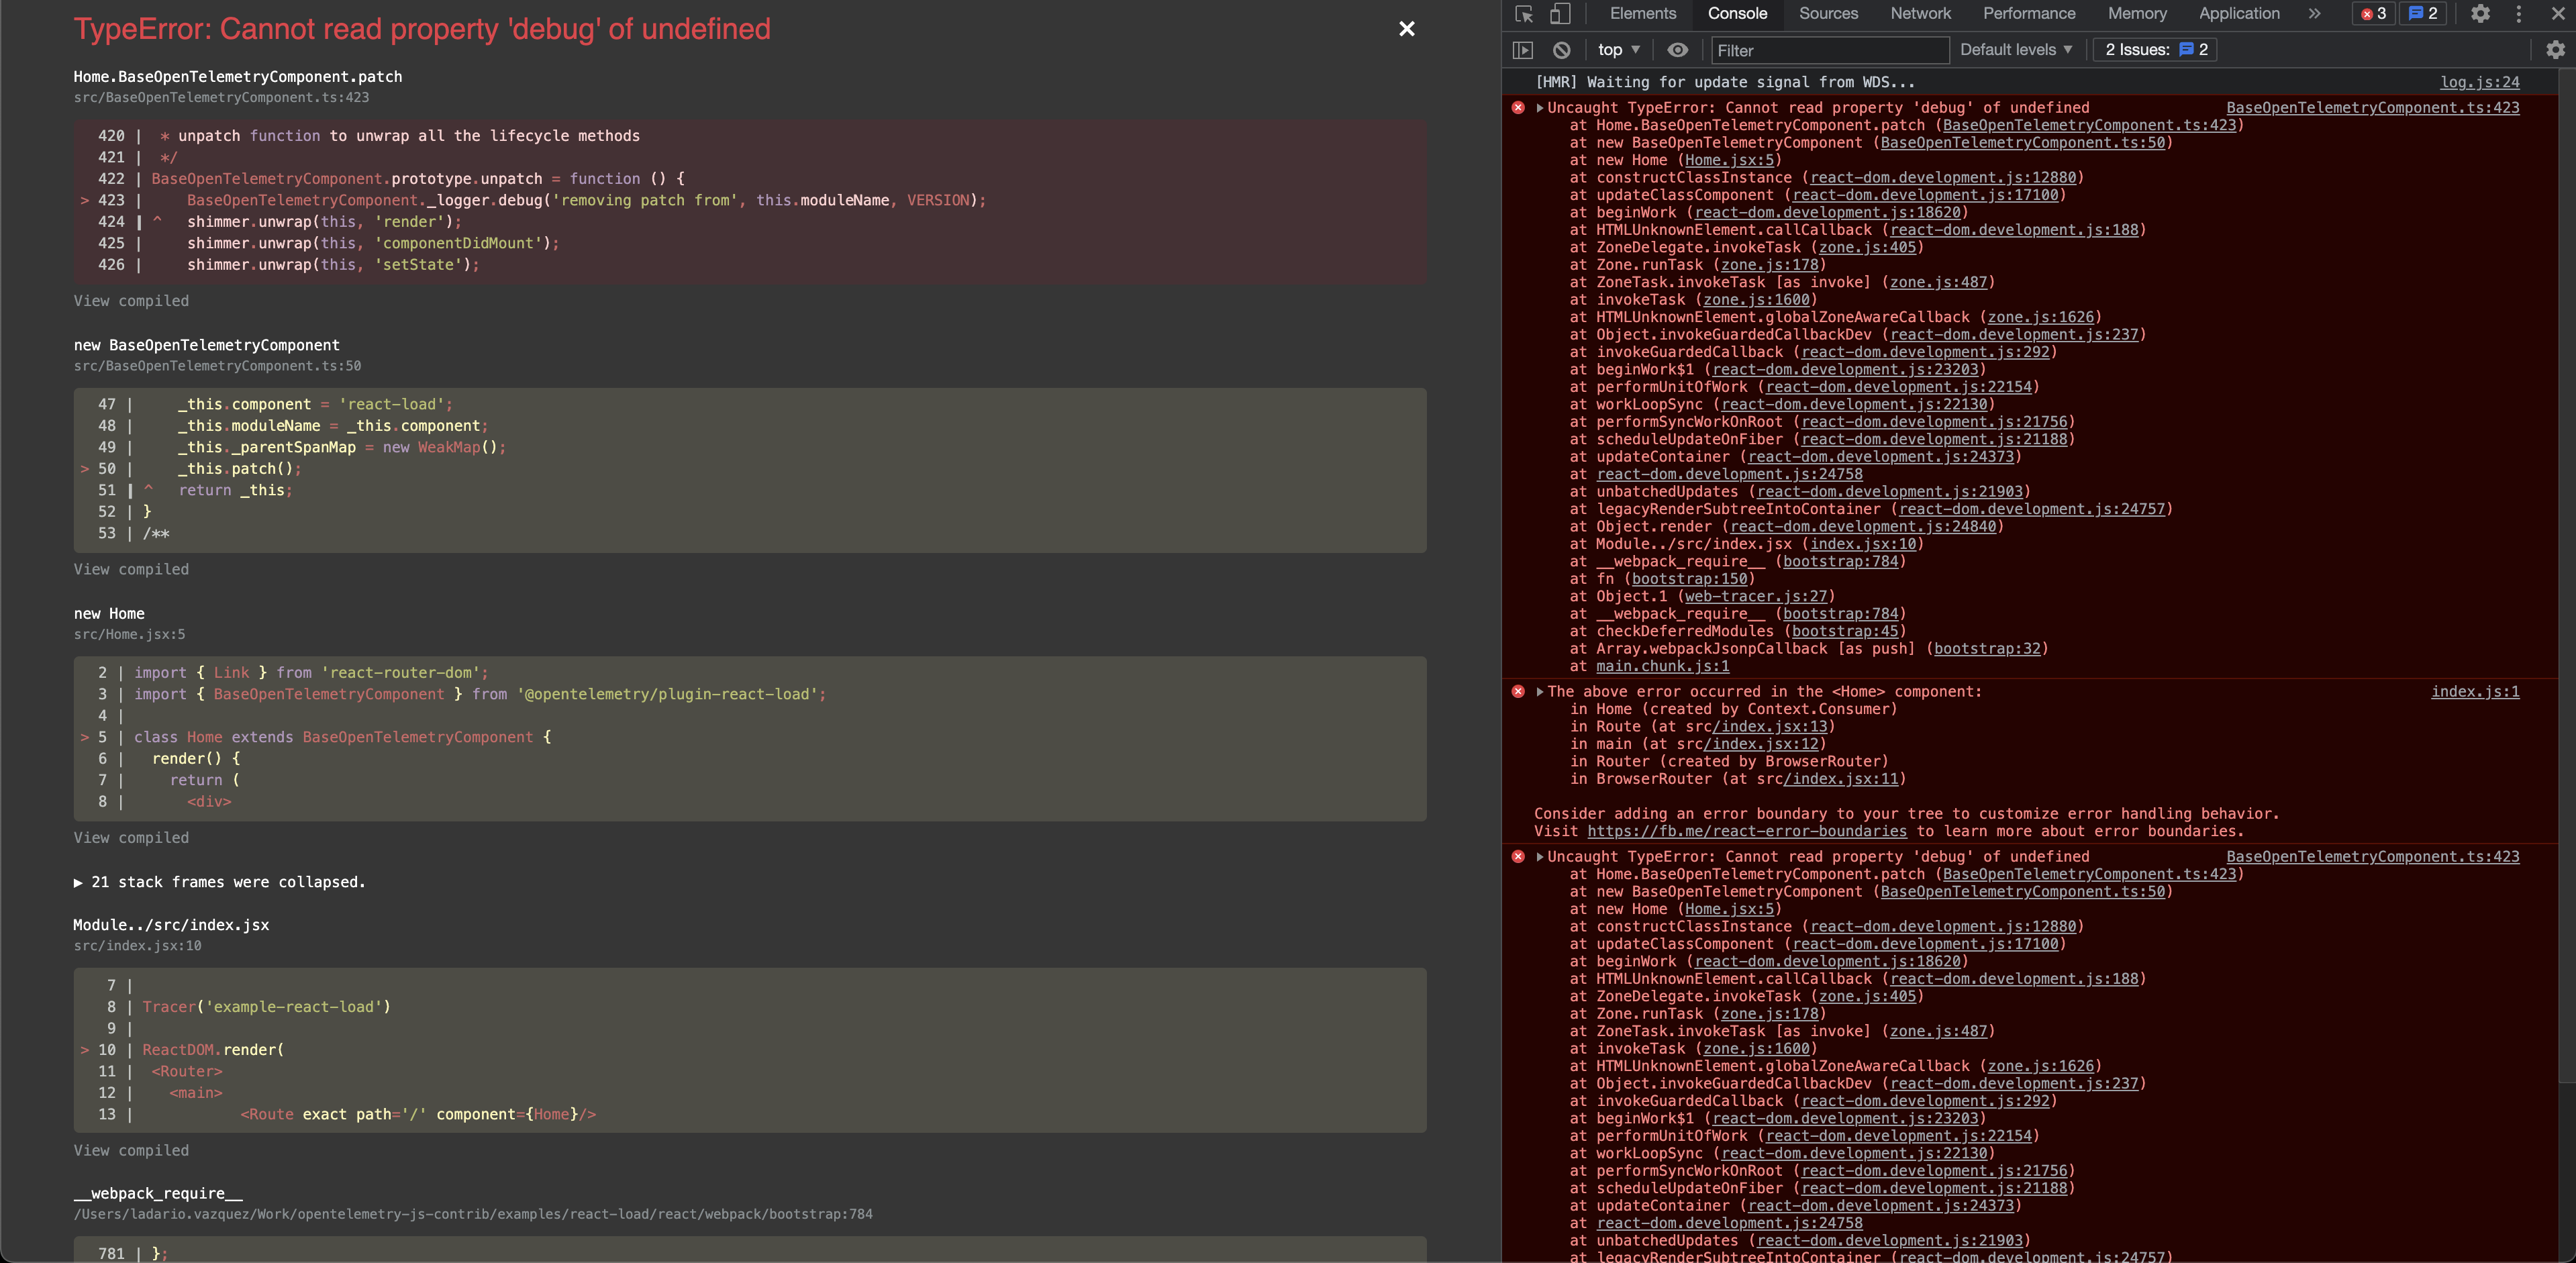Image resolution: width=2576 pixels, height=1263 pixels.
Task: Click the src/index.jsx:13 Route link
Action: coord(1769,727)
